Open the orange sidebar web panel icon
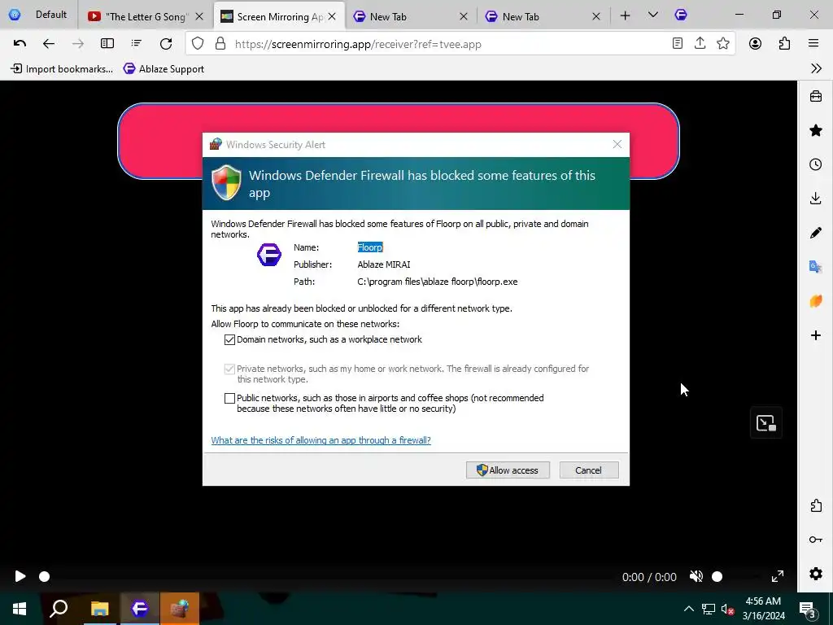This screenshot has width=833, height=625. pos(815,301)
